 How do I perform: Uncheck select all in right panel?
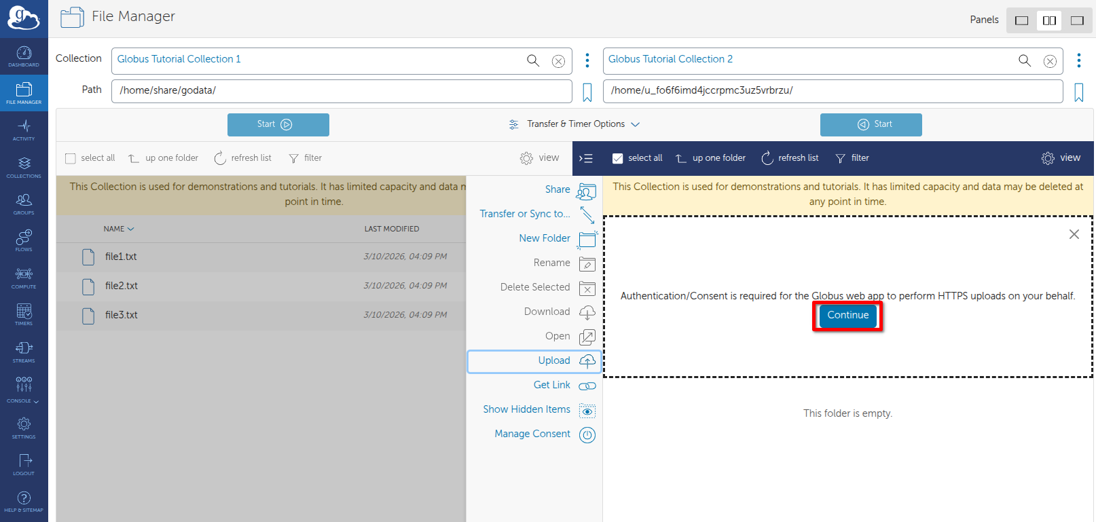pos(618,158)
